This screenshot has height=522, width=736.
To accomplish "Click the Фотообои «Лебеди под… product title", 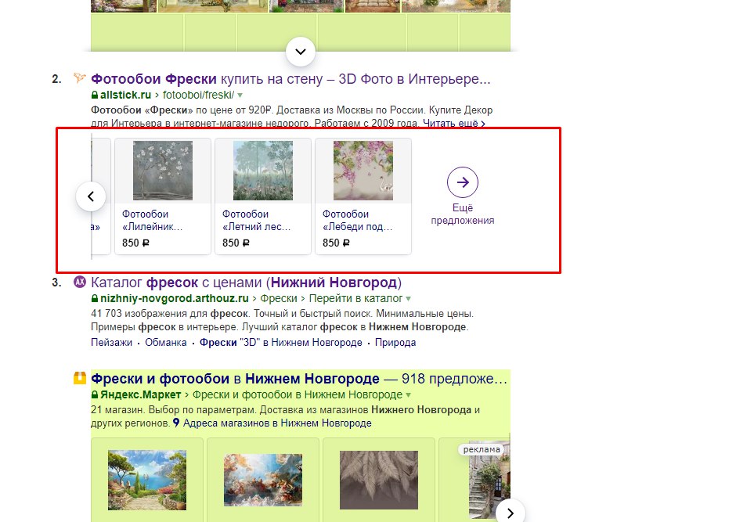I will pos(357,221).
